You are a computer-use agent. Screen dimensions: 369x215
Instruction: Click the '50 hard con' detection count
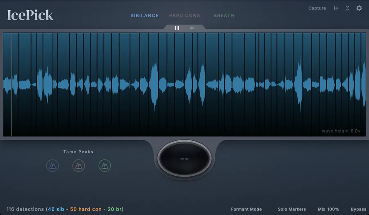coord(86,209)
